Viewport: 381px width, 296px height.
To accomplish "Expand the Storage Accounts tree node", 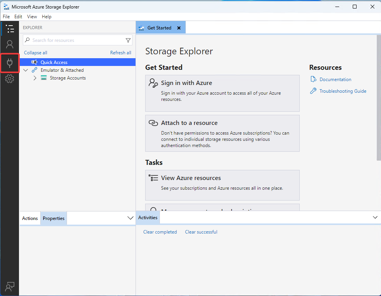I will point(35,78).
